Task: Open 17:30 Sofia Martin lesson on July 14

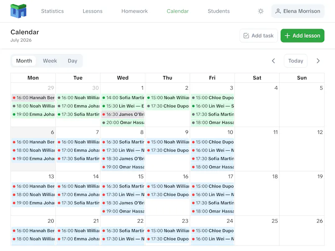Action: point(78,203)
